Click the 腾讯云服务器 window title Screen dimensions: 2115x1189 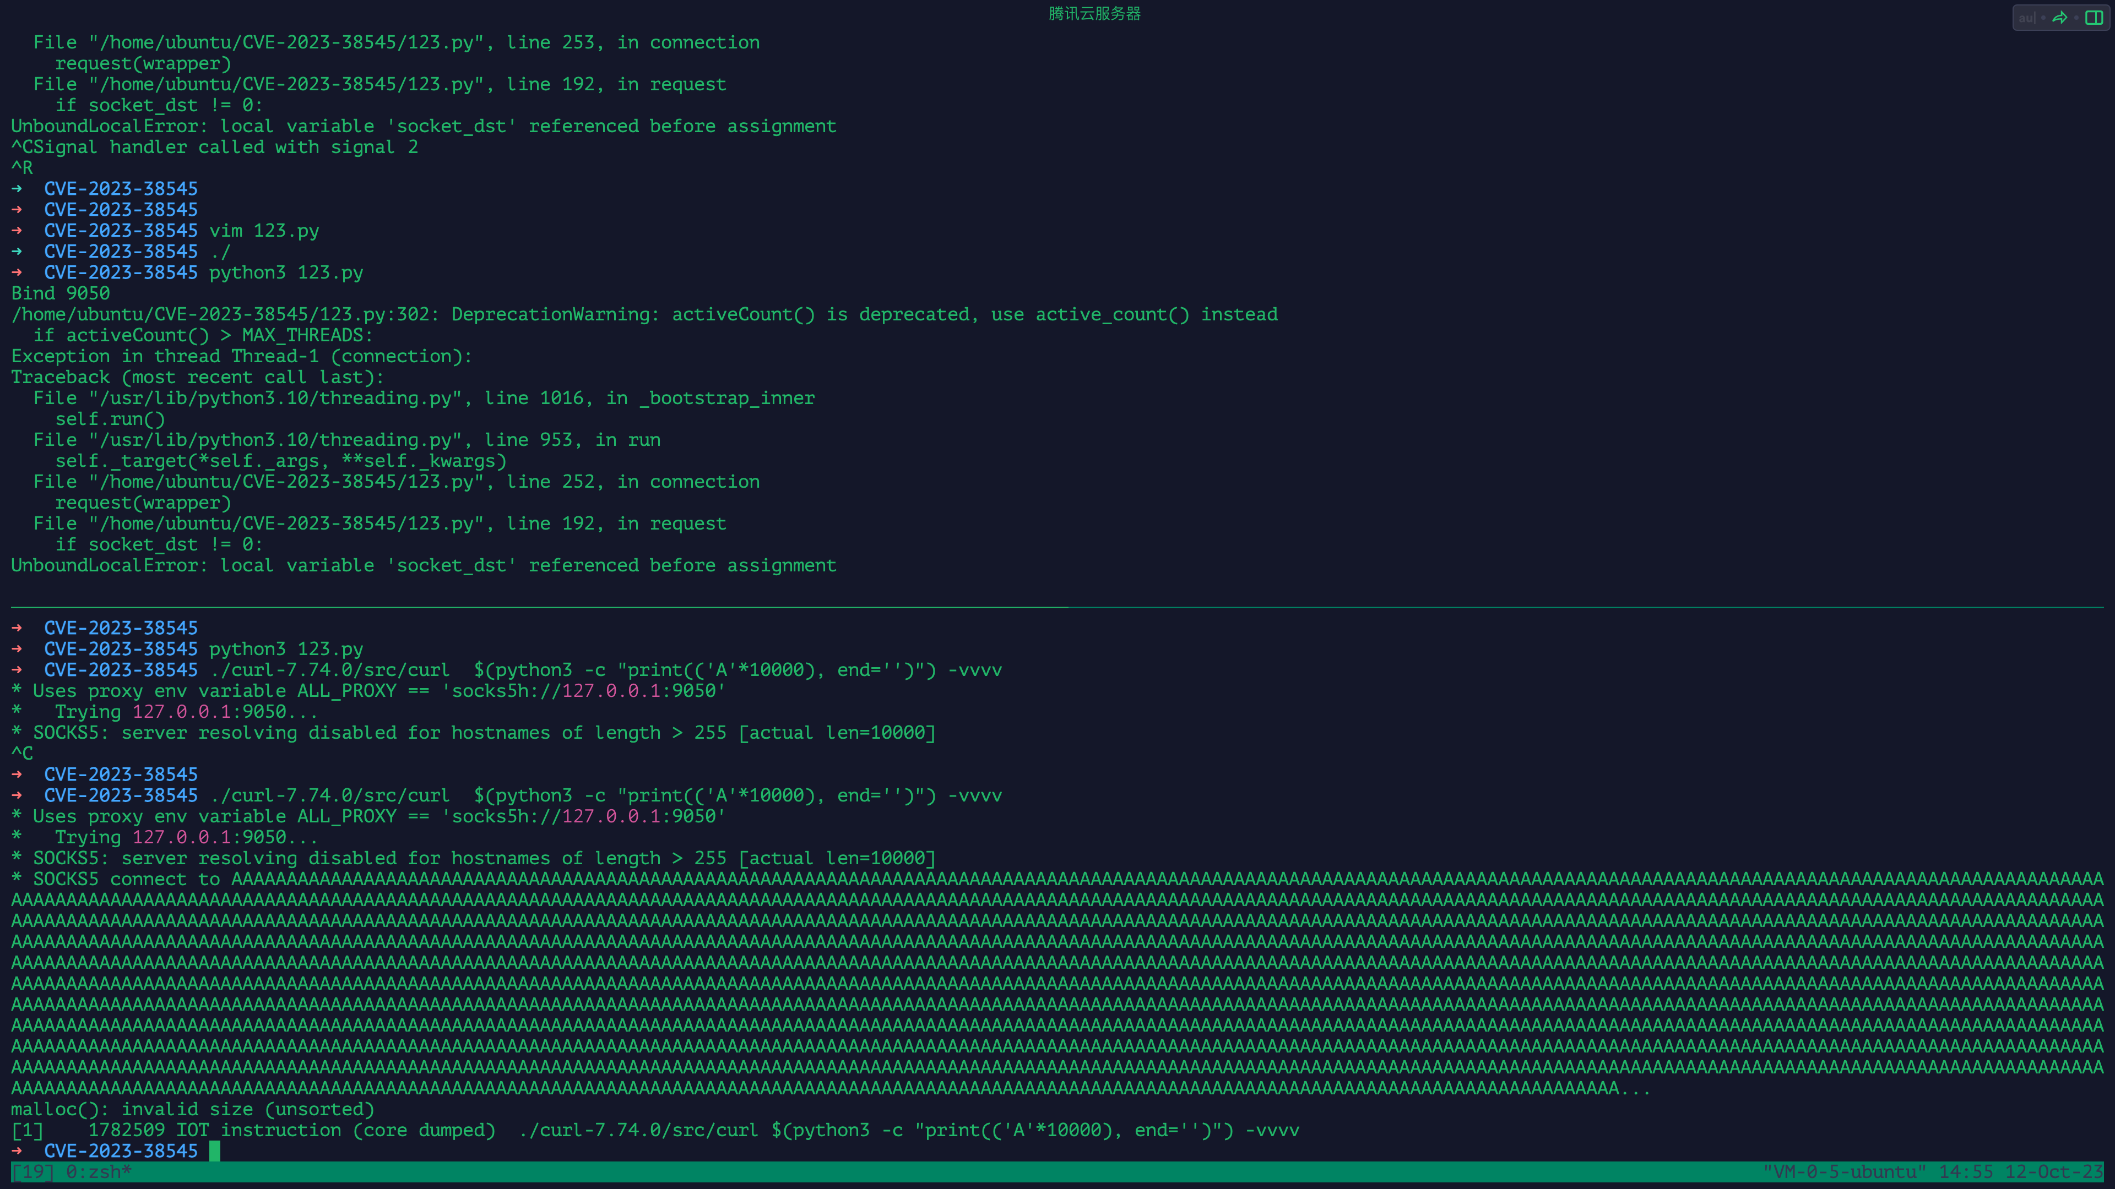(x=1094, y=13)
